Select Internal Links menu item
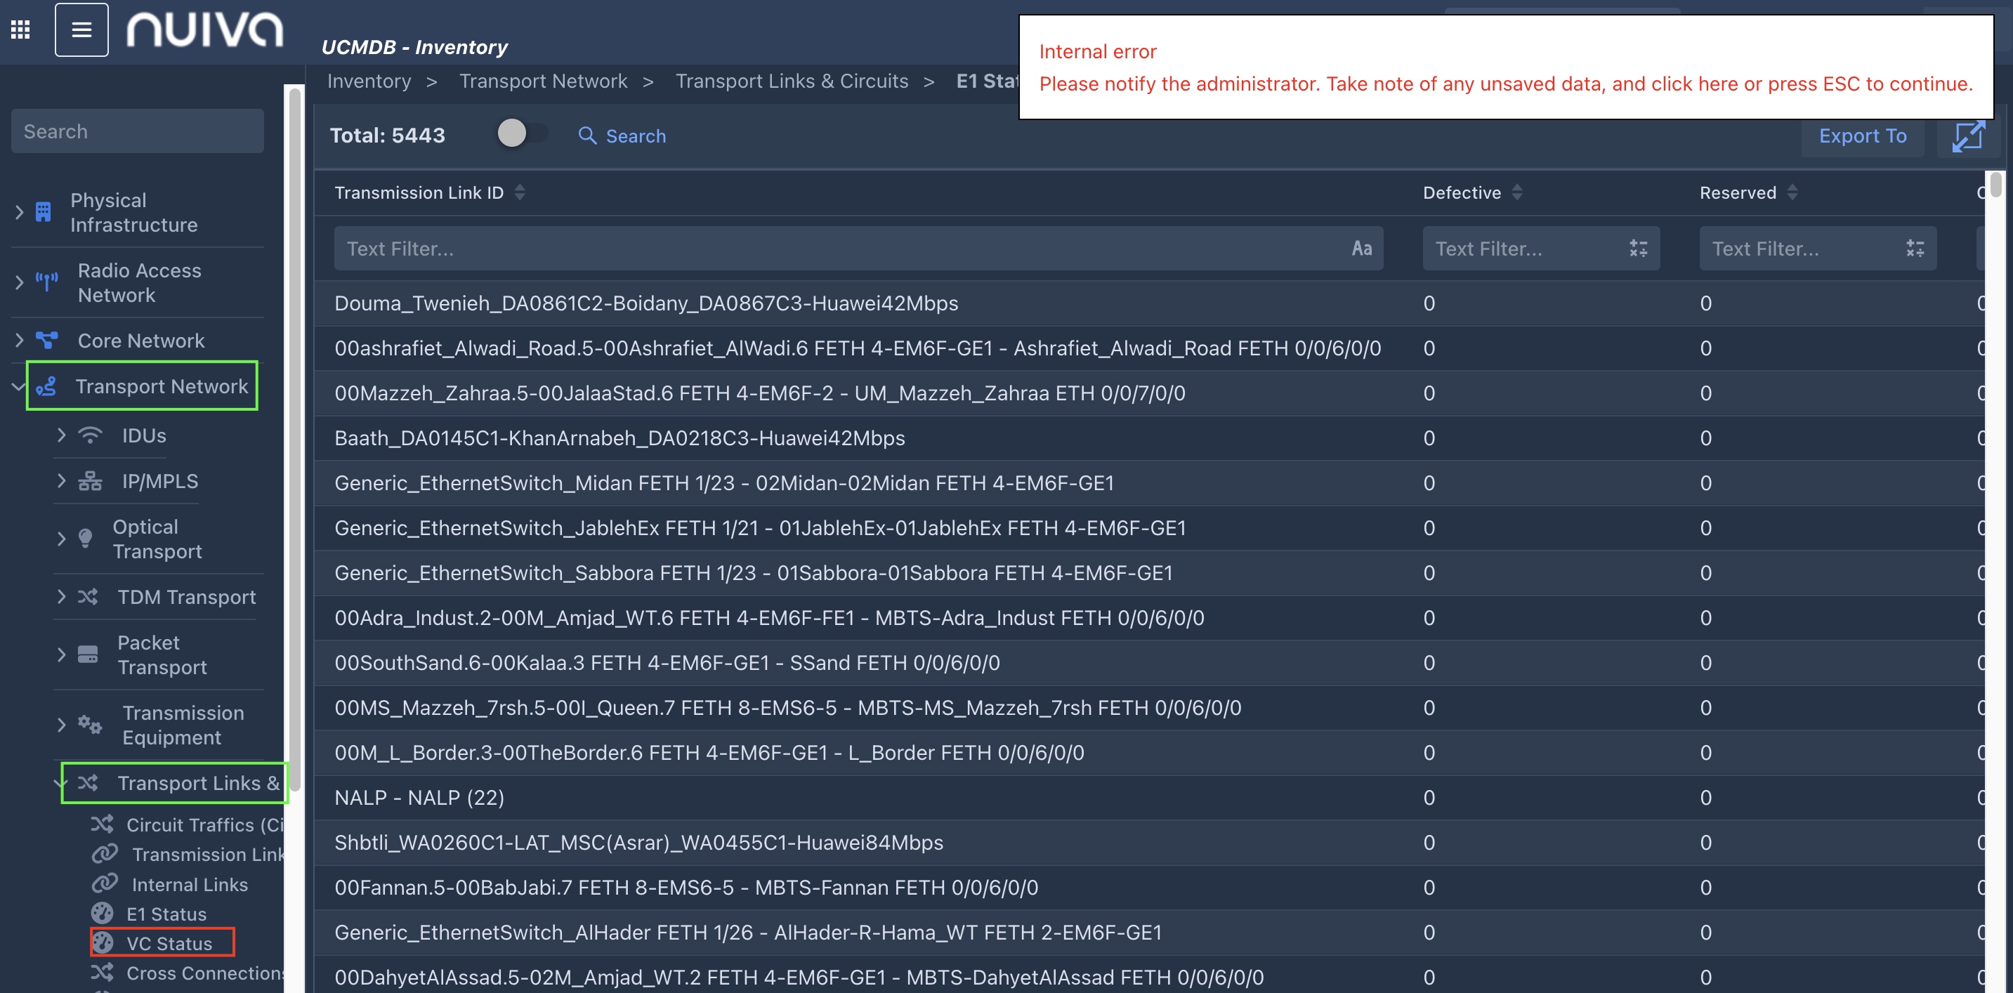Viewport: 2013px width, 993px height. point(189,883)
